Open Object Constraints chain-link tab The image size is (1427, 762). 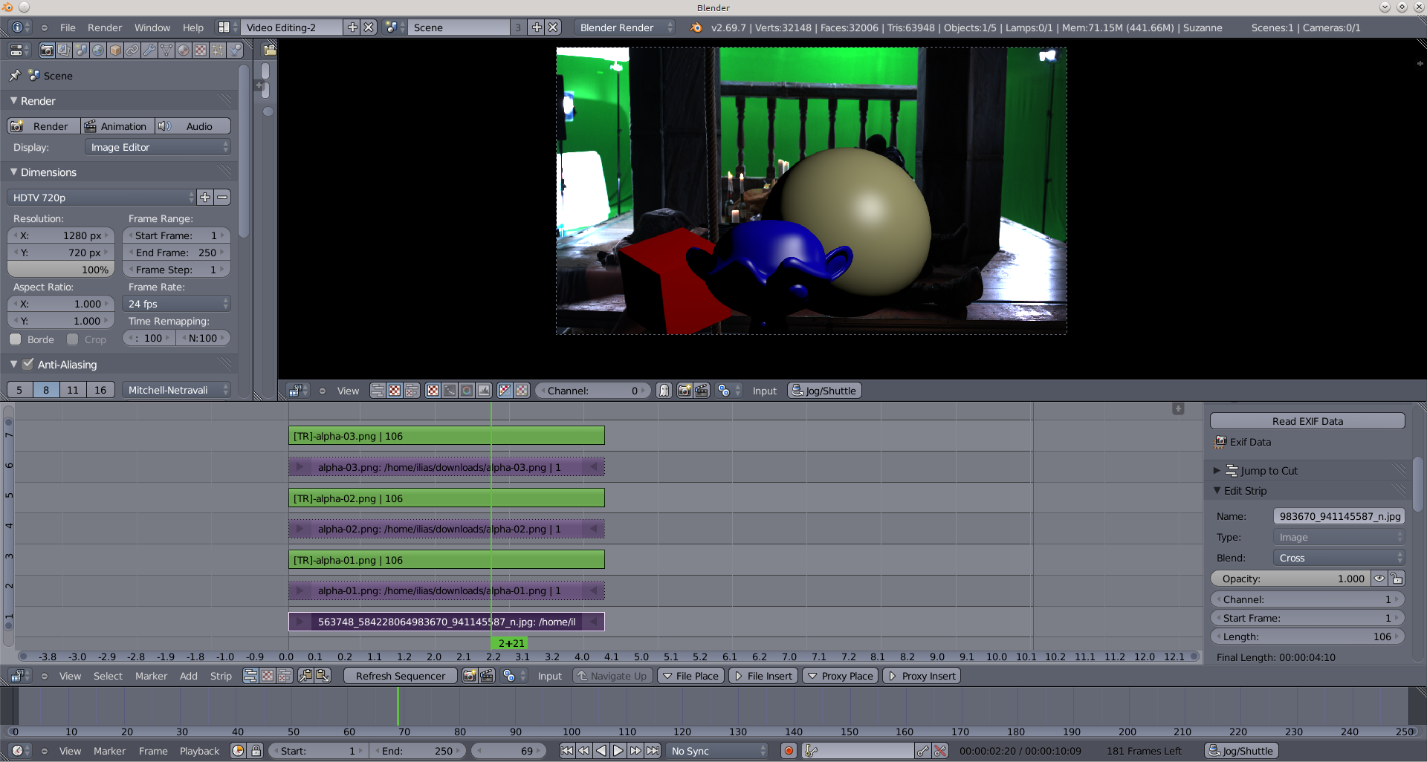132,51
